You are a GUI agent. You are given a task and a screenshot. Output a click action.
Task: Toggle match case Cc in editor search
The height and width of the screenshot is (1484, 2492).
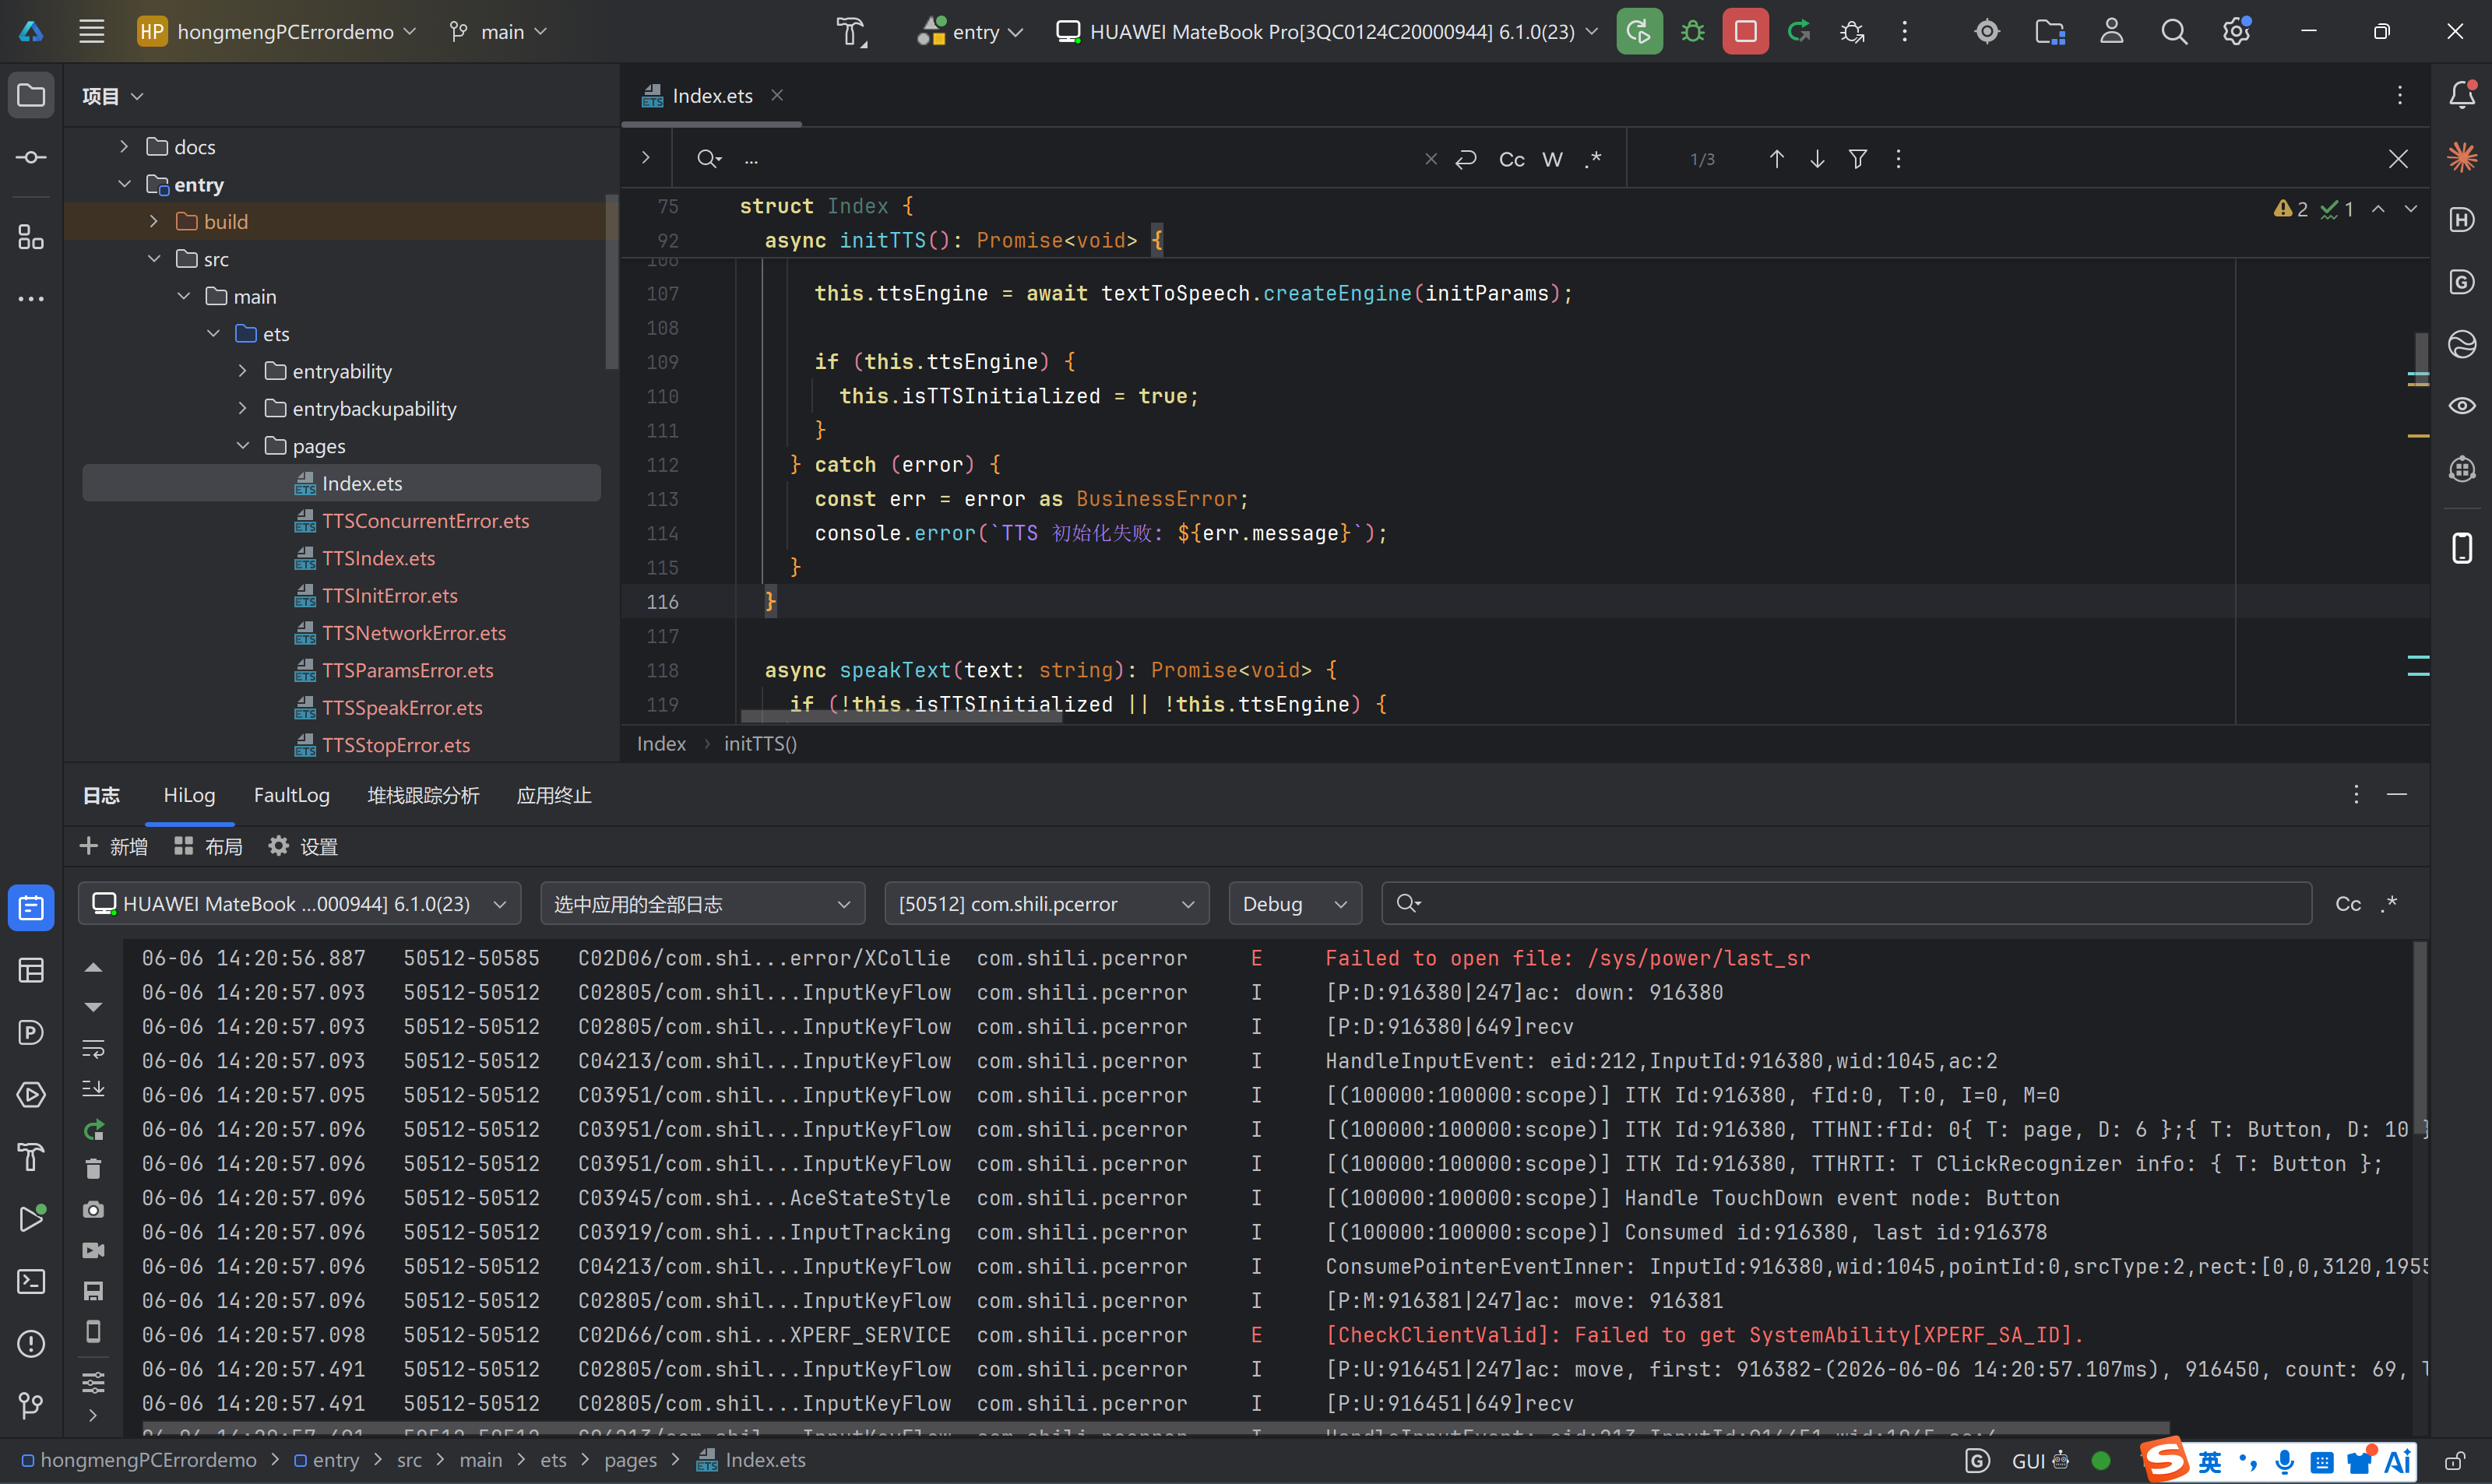(1512, 159)
